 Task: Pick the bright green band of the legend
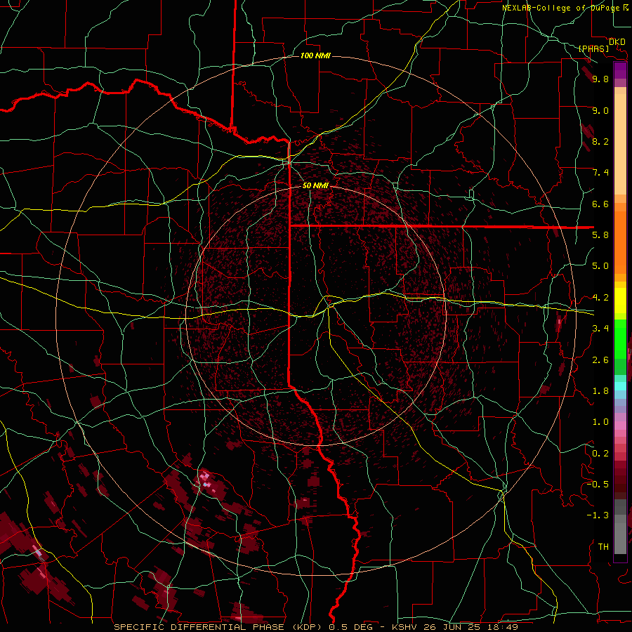pos(620,338)
